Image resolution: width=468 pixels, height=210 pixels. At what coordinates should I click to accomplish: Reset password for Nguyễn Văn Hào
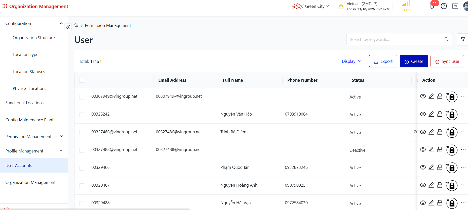click(x=451, y=115)
